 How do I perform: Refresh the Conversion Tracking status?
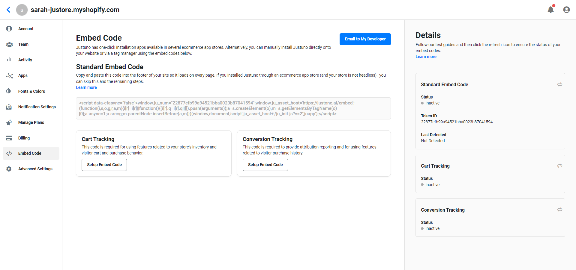click(x=559, y=210)
